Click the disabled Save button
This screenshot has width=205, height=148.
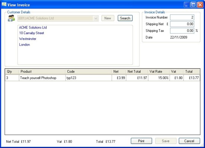(x=166, y=141)
